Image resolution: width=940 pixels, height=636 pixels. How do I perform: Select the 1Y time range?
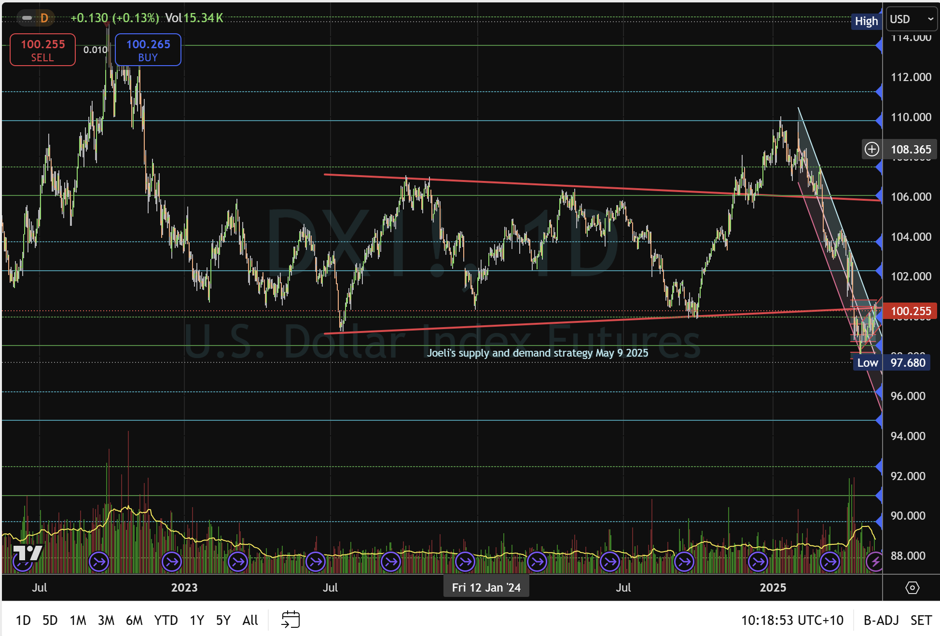[x=197, y=620]
